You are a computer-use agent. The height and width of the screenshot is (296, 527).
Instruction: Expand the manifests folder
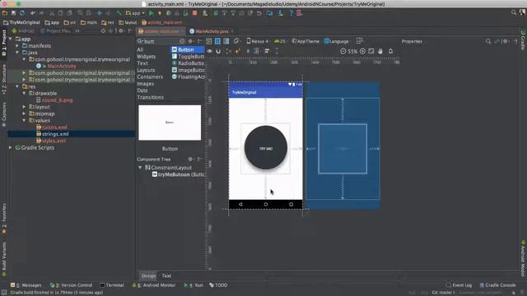pyautogui.click(x=17, y=46)
